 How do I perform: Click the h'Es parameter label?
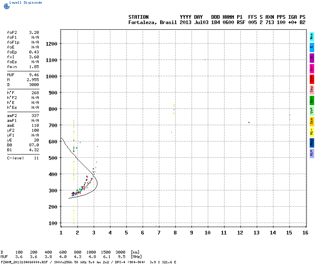12,108
